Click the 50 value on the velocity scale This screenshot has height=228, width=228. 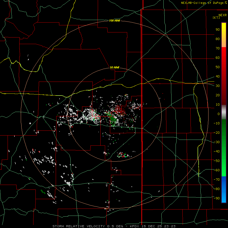click(218, 67)
